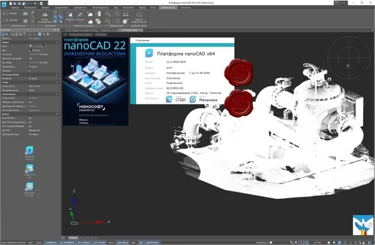This screenshot has width=375, height=245.
Task: Open the Обрезка dropdown arrow
Action: 70,22
